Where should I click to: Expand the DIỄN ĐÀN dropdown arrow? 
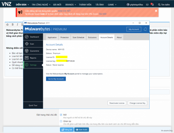(x=28, y=5)
